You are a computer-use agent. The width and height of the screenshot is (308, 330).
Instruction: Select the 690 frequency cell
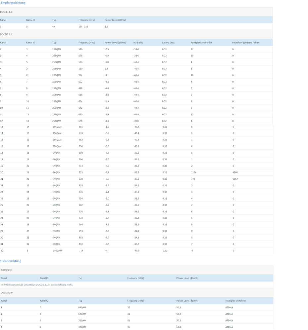pyautogui.click(x=81, y=146)
